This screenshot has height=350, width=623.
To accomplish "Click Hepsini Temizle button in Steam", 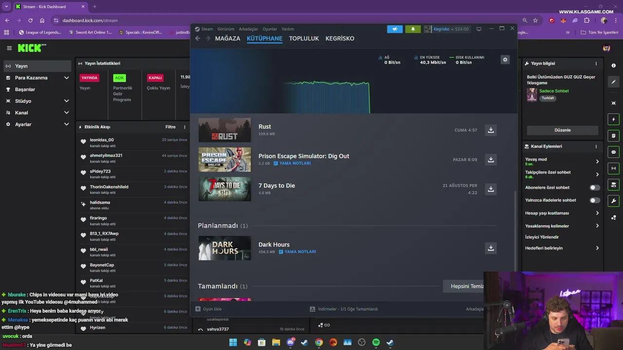I will [x=464, y=286].
